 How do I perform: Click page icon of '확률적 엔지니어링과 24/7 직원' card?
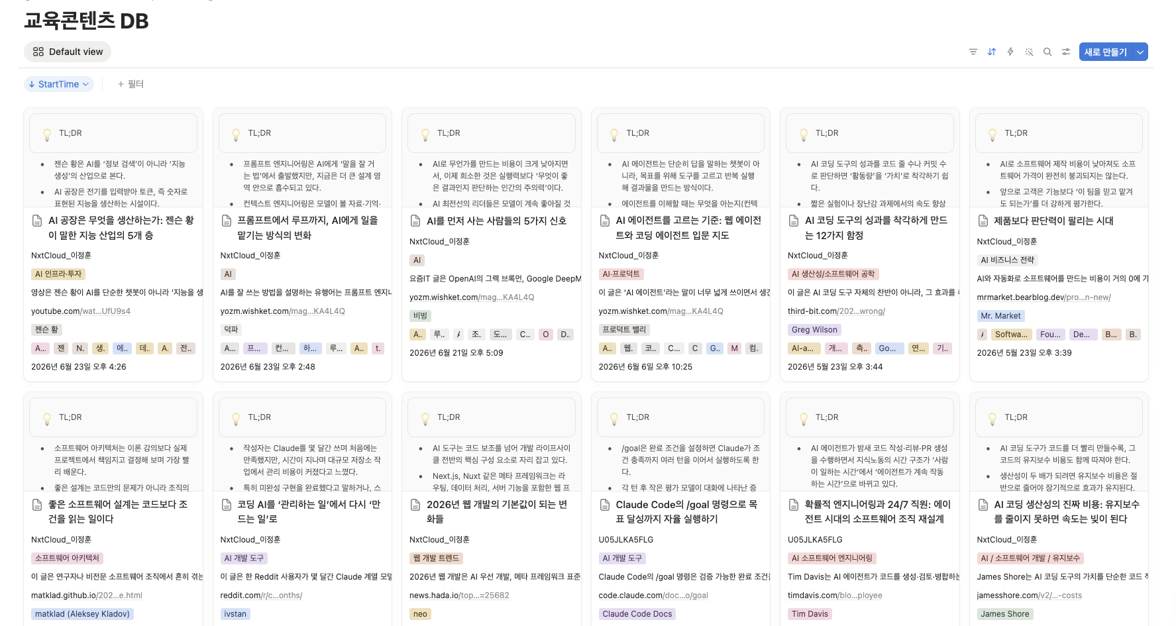tap(794, 505)
